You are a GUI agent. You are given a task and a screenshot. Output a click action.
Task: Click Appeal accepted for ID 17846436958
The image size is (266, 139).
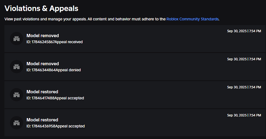(x=70, y=126)
